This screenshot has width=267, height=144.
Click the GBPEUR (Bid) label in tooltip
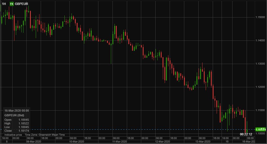(x=14, y=115)
